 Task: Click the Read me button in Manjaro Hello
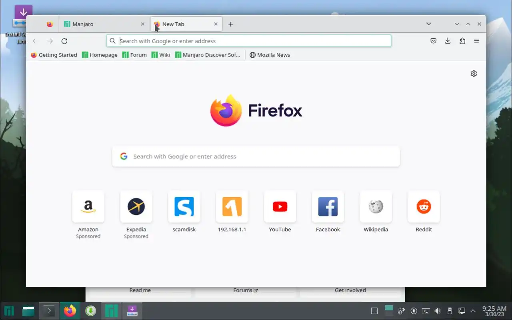tap(140, 290)
